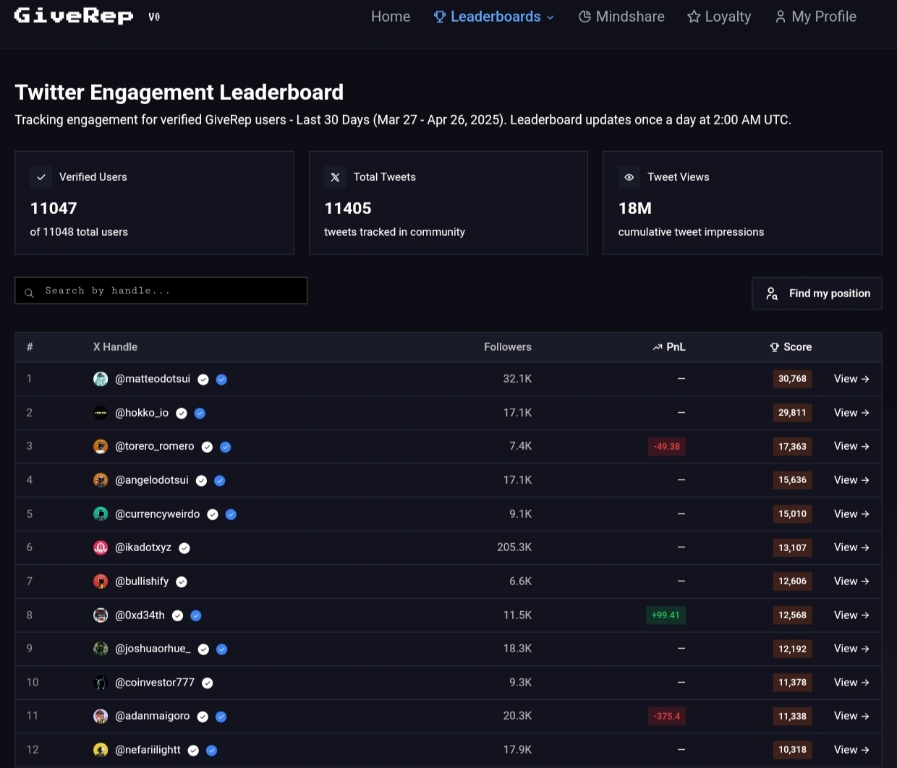Expand the Leaderboards dropdown menu
897x768 pixels.
(494, 17)
